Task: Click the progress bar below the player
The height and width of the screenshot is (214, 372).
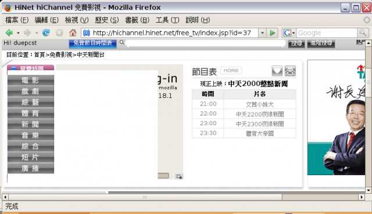Action: 163,176
